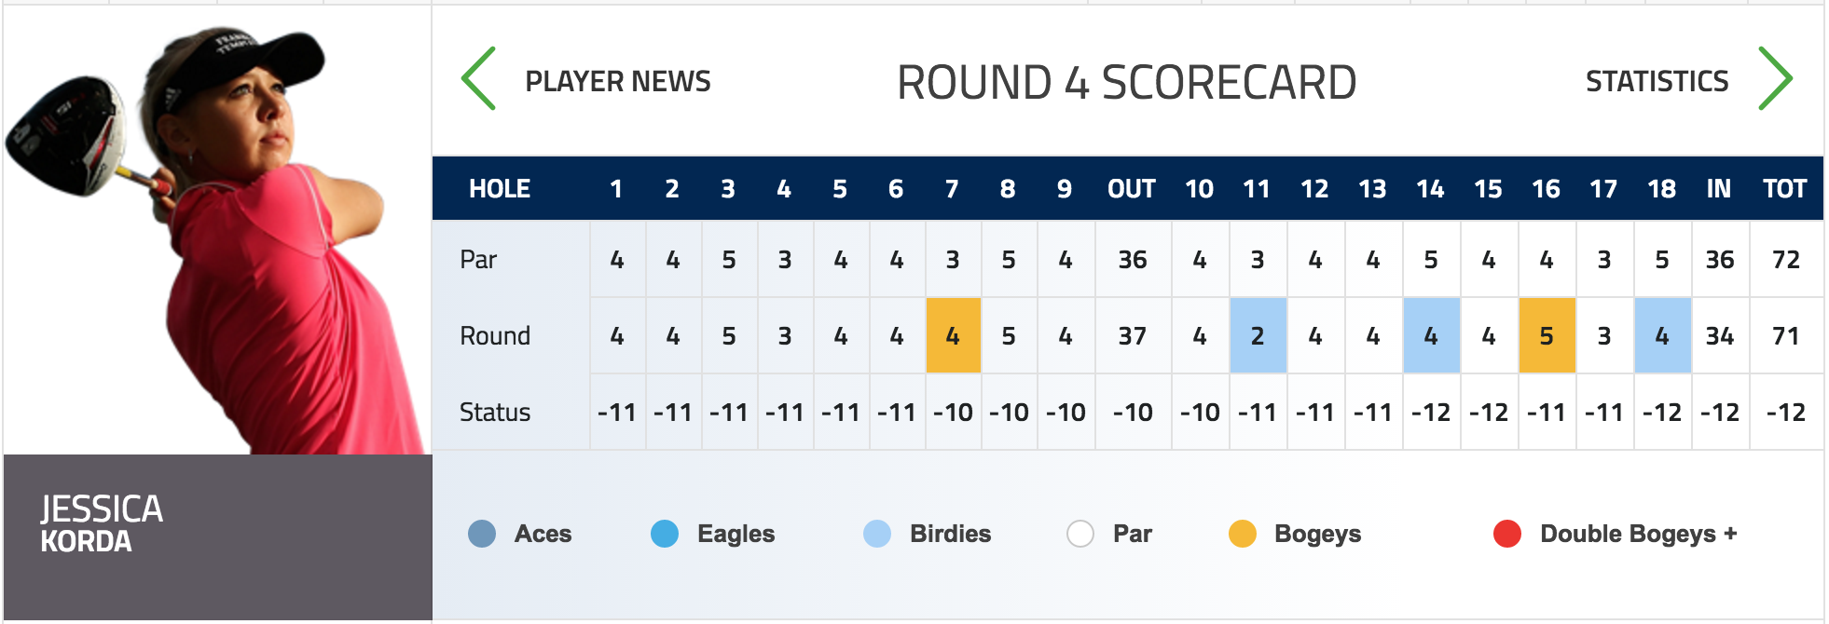Select the hole 7 bogey cell

tap(953, 335)
